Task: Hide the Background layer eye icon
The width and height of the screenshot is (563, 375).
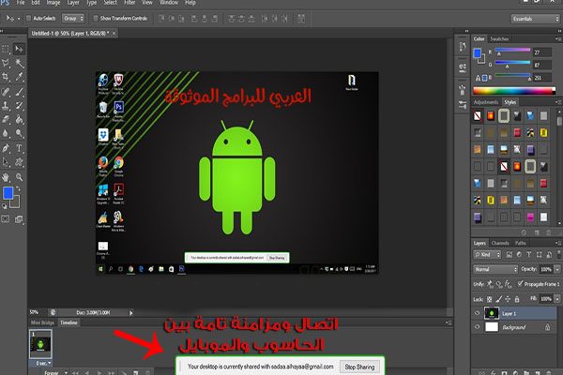Action: (478, 327)
